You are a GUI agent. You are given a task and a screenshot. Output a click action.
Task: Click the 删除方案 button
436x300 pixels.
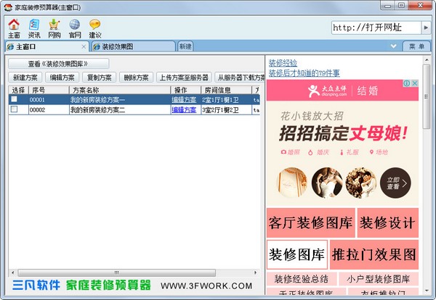[137, 78]
